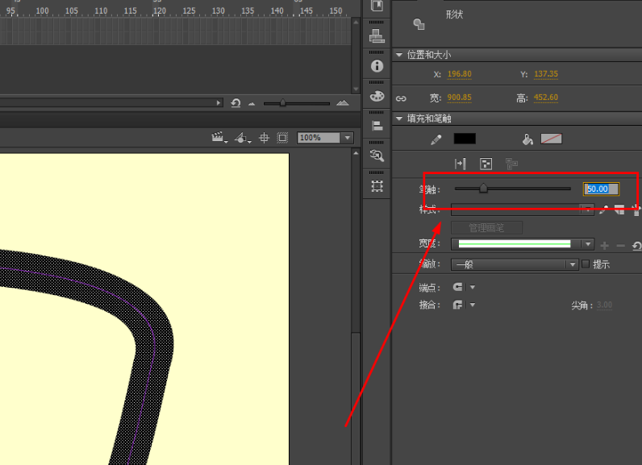The width and height of the screenshot is (642, 465).
Task: Toggle the width and height link lock
Action: (x=401, y=98)
